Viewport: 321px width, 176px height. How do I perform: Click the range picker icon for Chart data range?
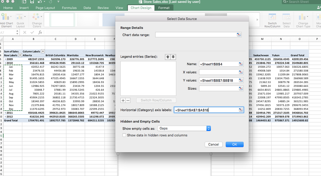[x=239, y=35]
